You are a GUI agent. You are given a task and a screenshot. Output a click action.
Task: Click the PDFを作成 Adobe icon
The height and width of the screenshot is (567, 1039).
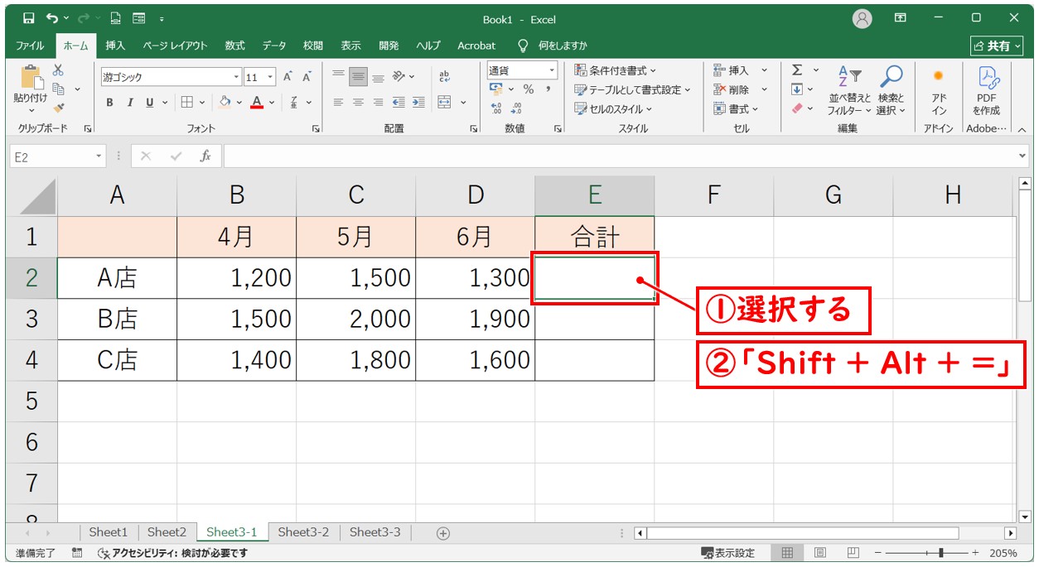[987, 89]
